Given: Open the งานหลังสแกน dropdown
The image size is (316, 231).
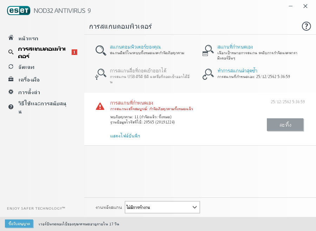Looking at the screenshot, I should point(162,207).
